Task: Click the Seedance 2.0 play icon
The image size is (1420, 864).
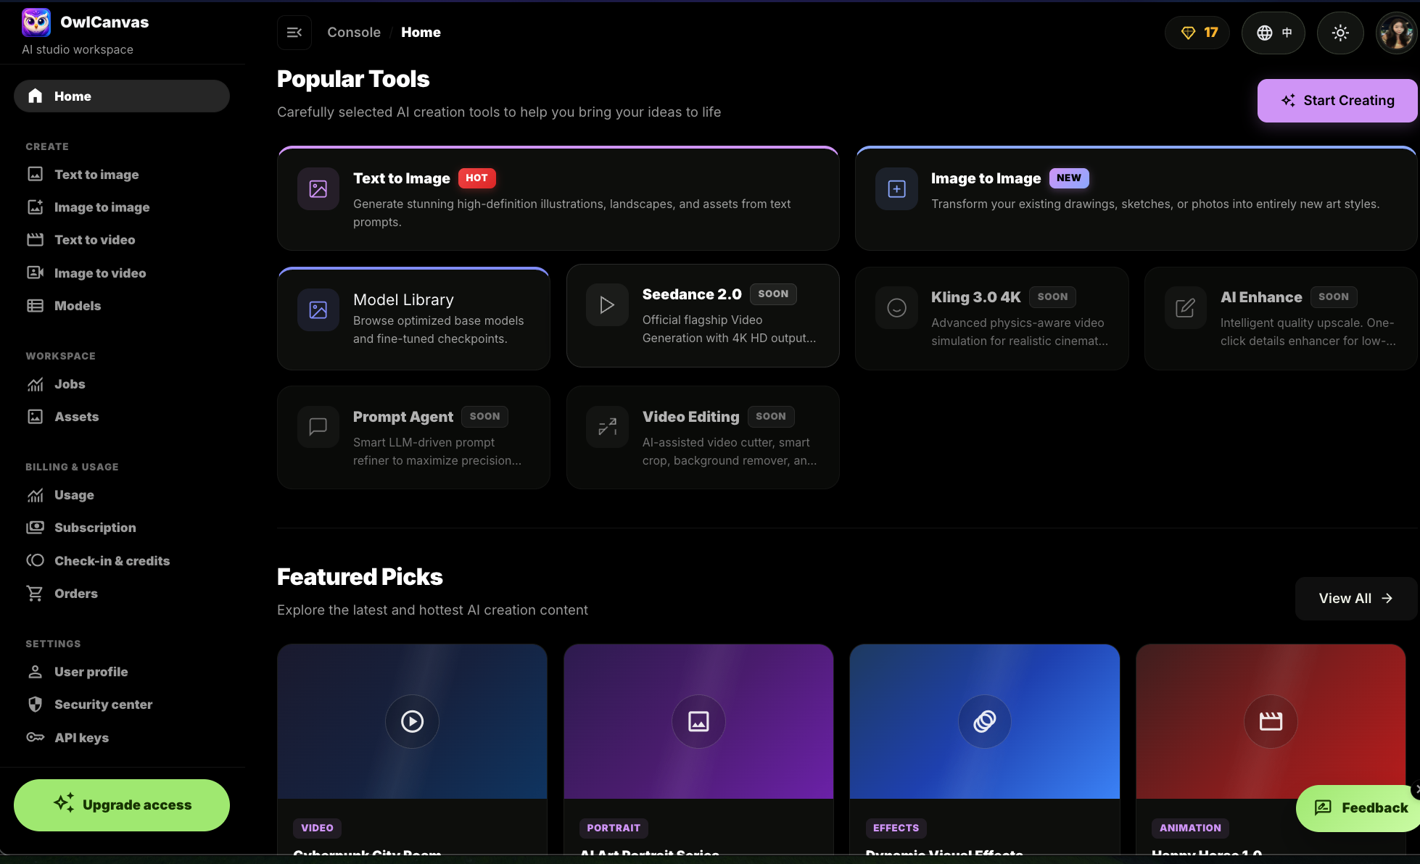Action: (x=607, y=305)
